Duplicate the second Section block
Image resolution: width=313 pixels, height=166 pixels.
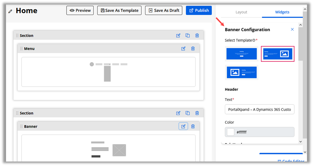pos(187,113)
